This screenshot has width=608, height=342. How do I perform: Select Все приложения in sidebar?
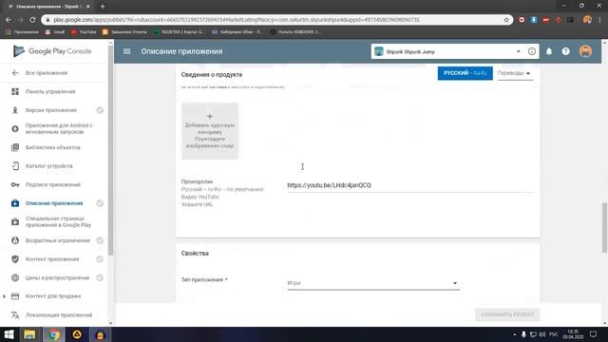47,73
